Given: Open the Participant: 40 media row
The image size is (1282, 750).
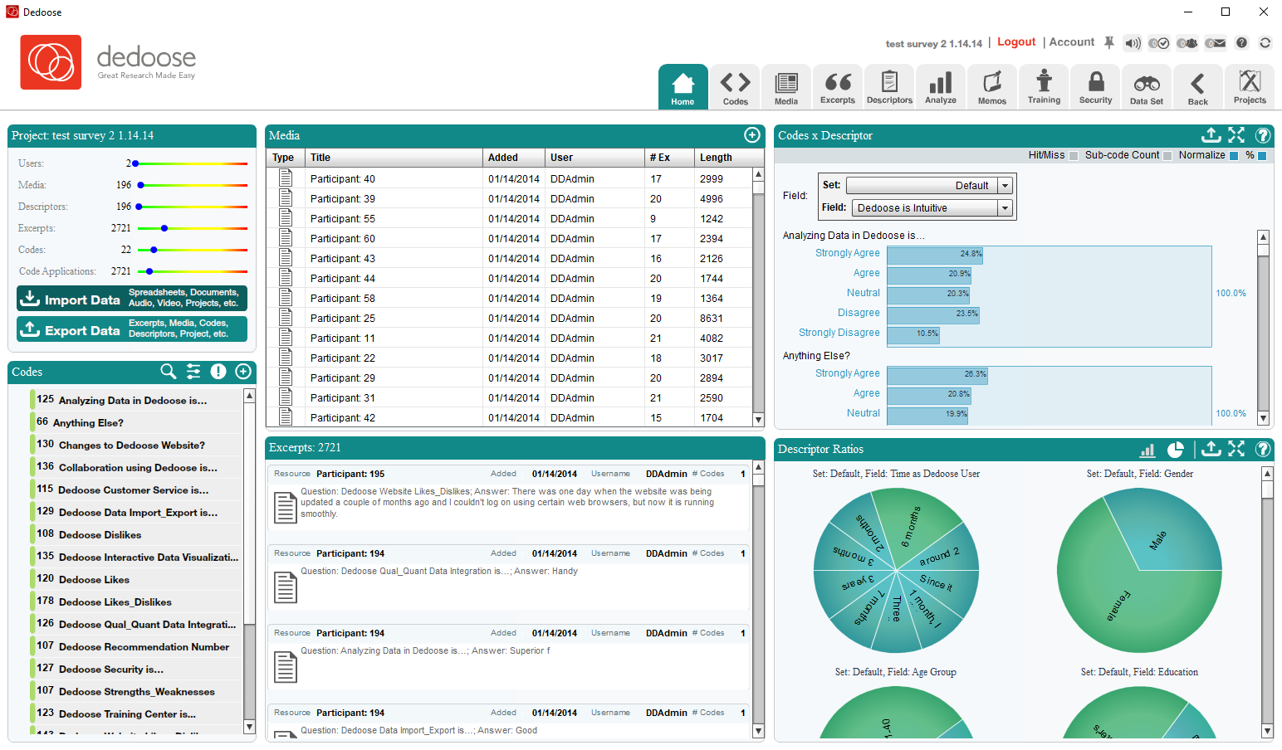Looking at the screenshot, I should tap(509, 179).
